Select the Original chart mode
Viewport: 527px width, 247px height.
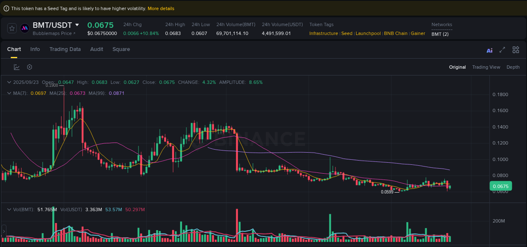457,67
